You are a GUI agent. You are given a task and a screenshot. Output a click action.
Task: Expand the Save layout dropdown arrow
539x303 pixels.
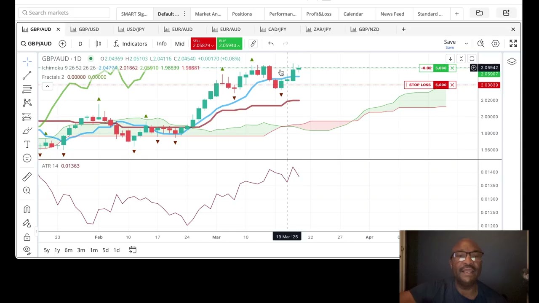pos(466,44)
